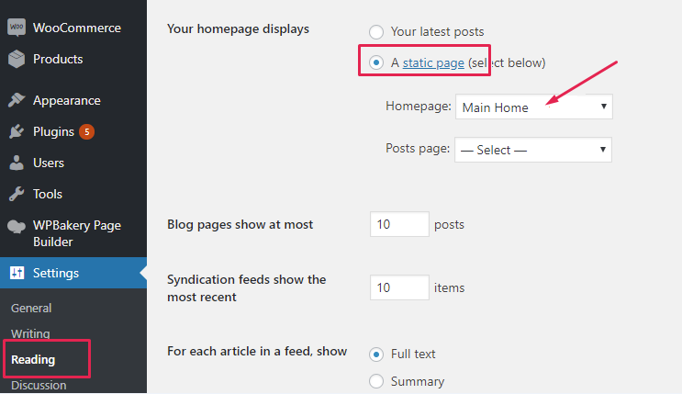Go to General settings submenu
The width and height of the screenshot is (682, 394).
click(x=31, y=308)
